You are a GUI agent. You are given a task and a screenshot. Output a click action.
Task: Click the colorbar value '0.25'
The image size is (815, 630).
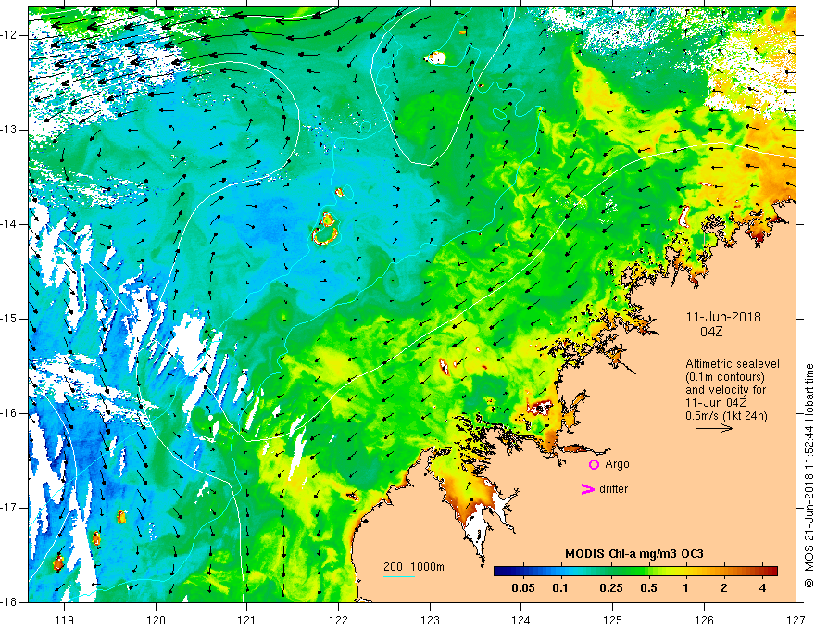click(x=611, y=588)
